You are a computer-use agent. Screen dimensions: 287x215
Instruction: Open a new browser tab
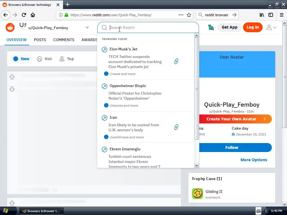pos(68,4)
